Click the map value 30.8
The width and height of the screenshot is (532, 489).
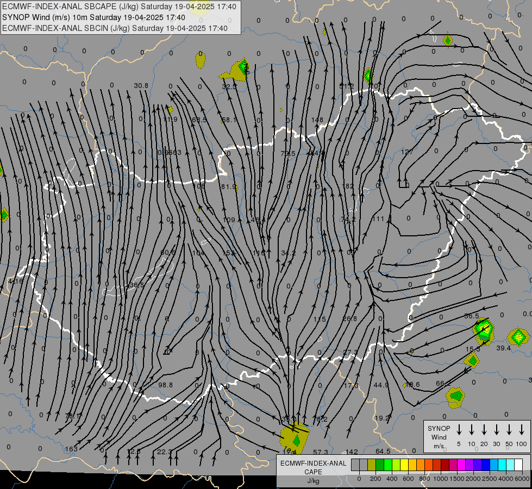click(x=141, y=86)
